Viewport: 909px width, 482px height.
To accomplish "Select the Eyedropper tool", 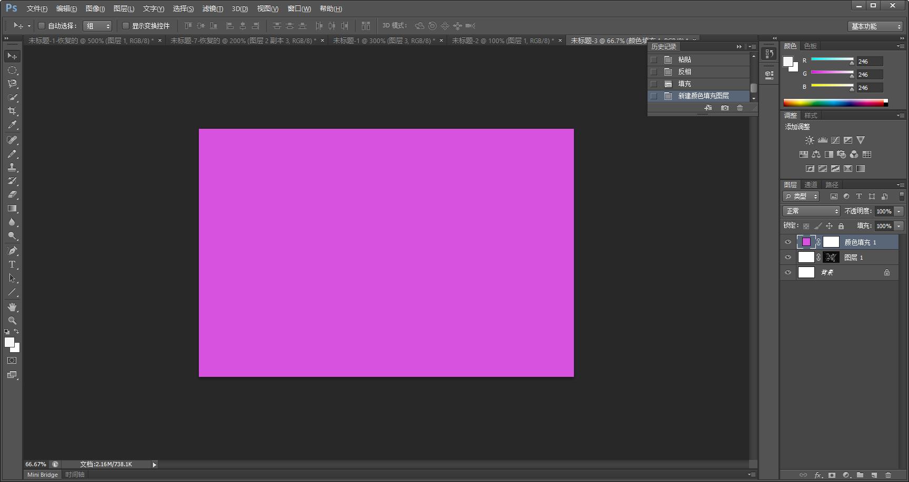I will pyautogui.click(x=12, y=125).
